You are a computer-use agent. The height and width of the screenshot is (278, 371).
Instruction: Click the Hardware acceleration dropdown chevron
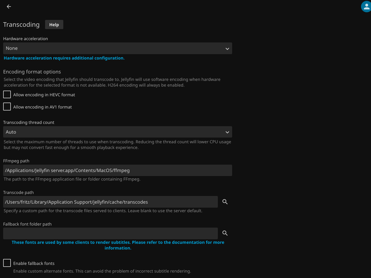coord(227,49)
